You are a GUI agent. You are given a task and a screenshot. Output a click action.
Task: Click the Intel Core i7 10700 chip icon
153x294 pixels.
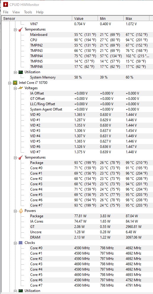pyautogui.click(x=15, y=82)
